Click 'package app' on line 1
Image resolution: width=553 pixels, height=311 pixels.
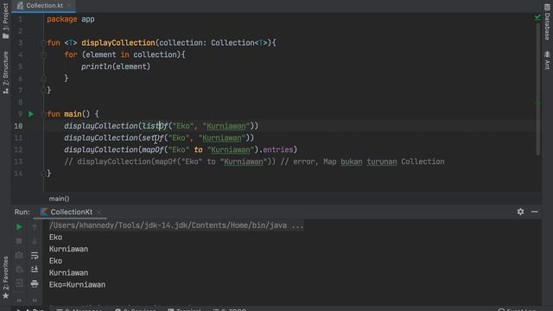71,19
